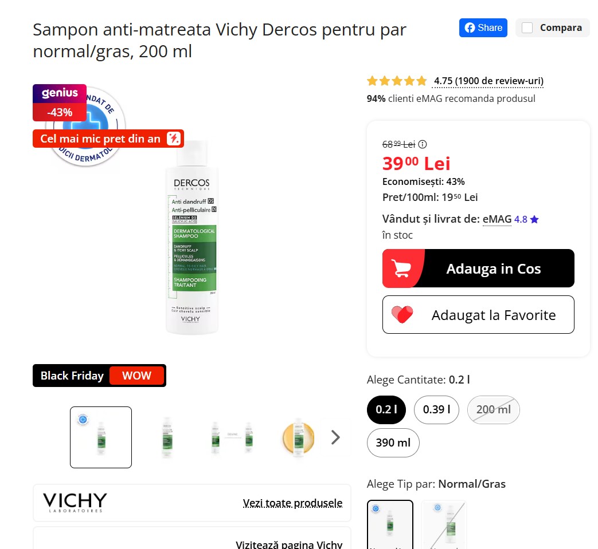This screenshot has height=549, width=598.
Task: Click the Black Friday WOW badge
Action: [x=100, y=376]
